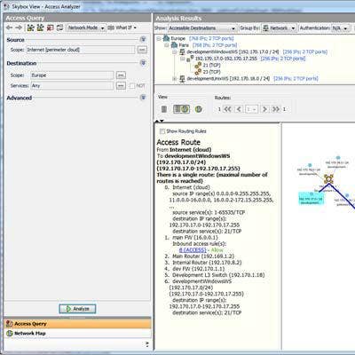Jump to the last route arrows

coord(276,109)
